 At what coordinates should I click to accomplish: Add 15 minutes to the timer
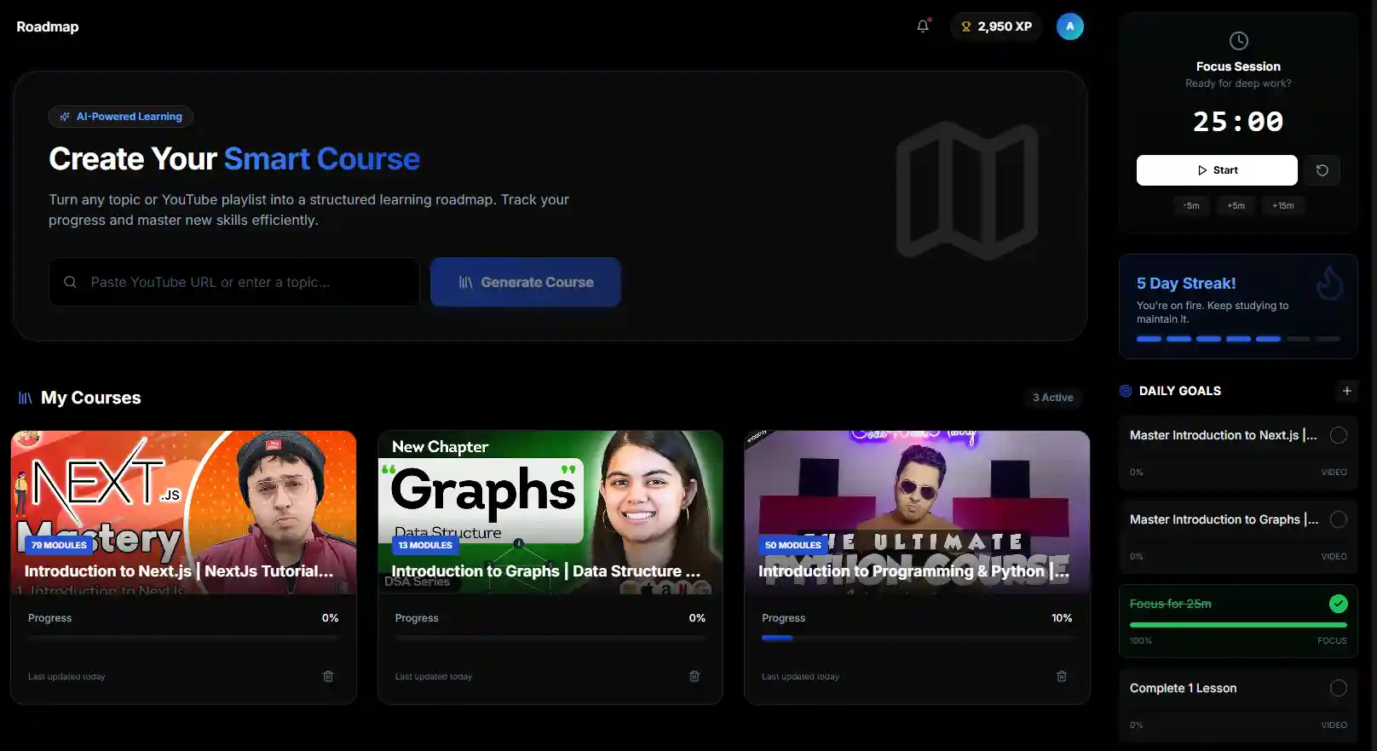tap(1283, 205)
